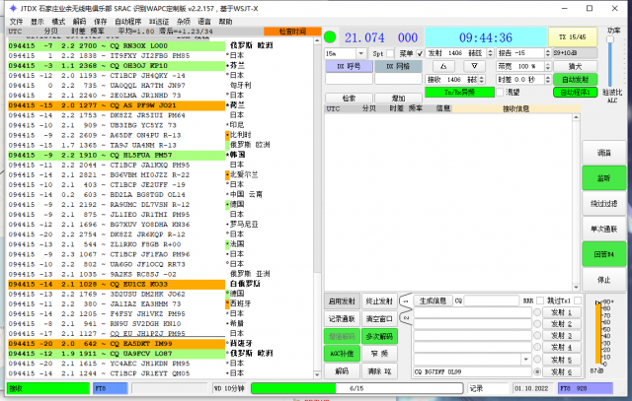Open the 保存 menu
This screenshot has width=632, height=401.
100,22
